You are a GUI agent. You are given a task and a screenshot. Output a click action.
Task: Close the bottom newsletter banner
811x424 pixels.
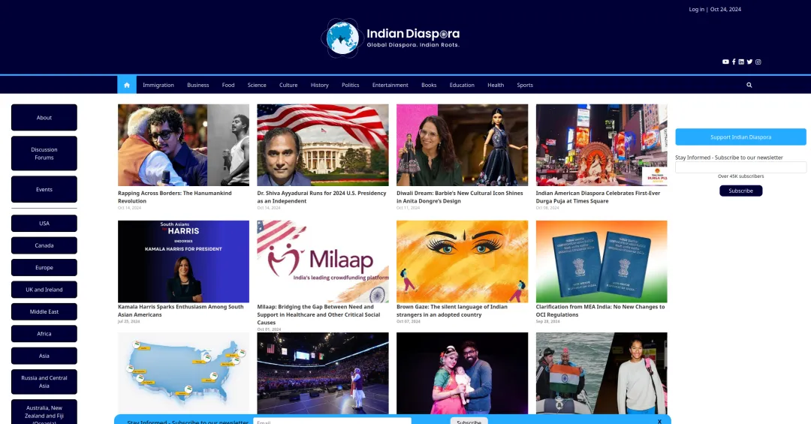tap(659, 421)
